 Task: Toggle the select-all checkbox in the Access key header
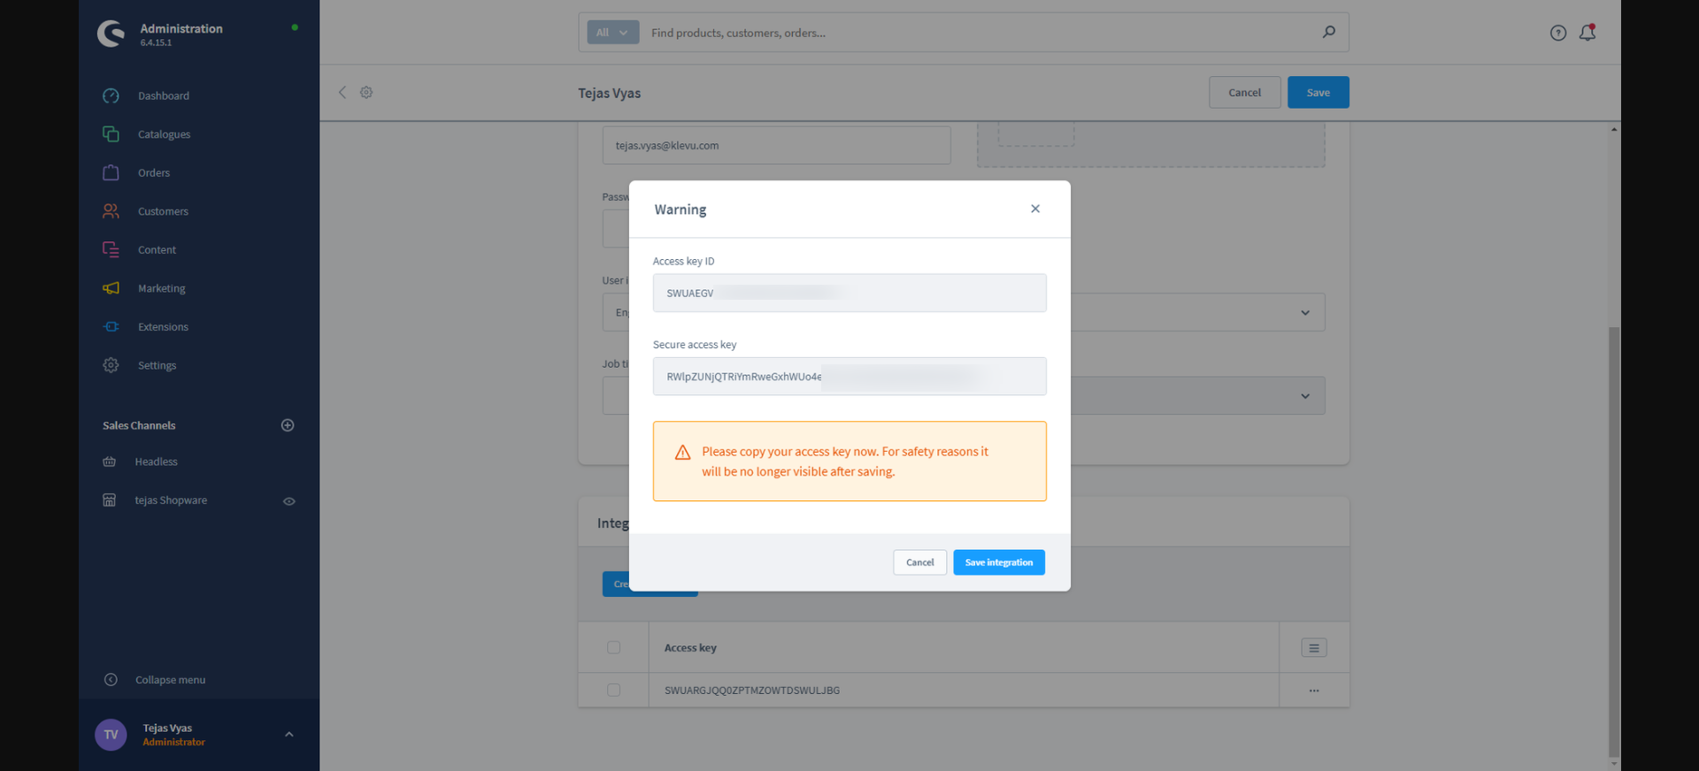pyautogui.click(x=614, y=648)
